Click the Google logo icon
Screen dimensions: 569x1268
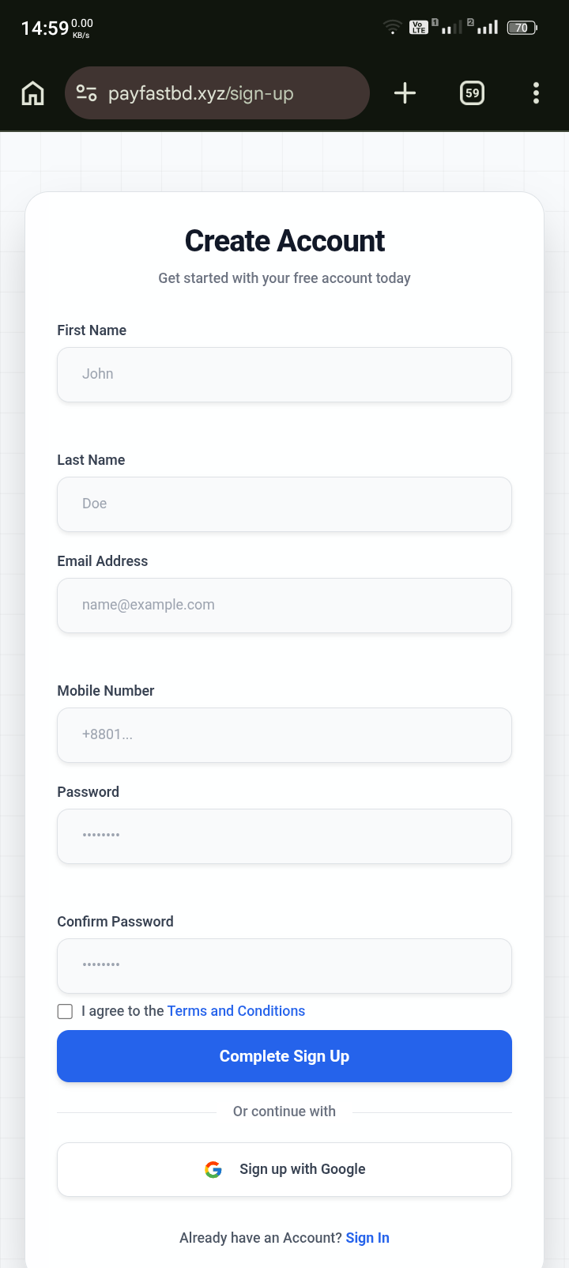tap(213, 1169)
